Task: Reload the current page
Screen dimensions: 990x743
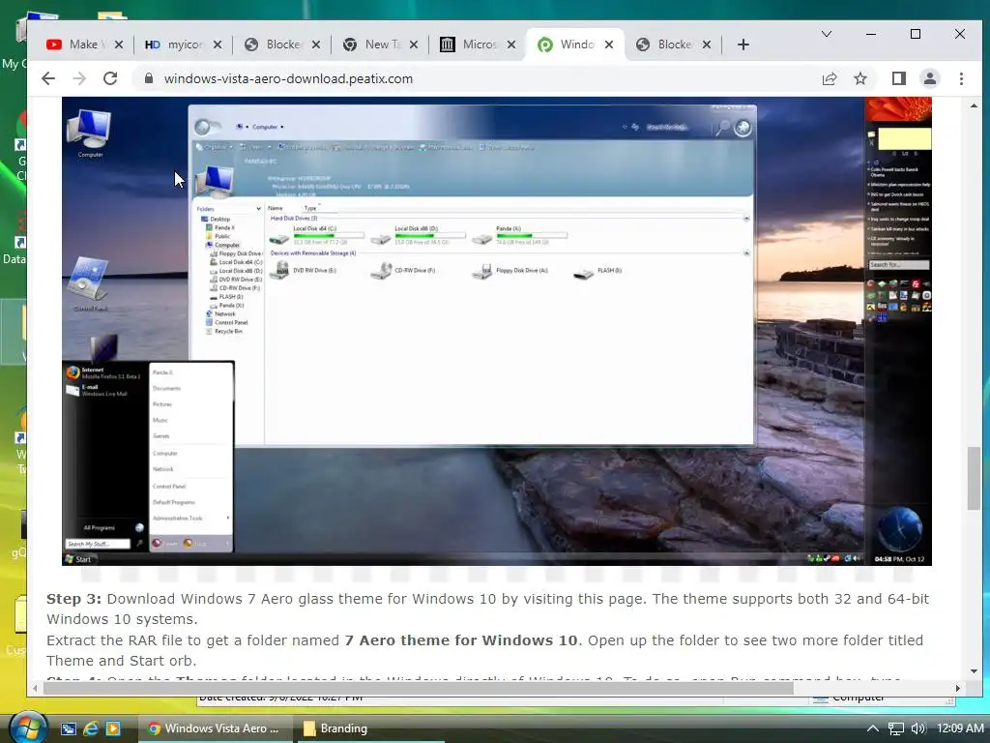Action: [x=110, y=78]
